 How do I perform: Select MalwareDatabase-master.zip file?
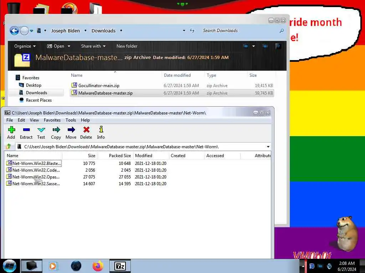[172, 93]
